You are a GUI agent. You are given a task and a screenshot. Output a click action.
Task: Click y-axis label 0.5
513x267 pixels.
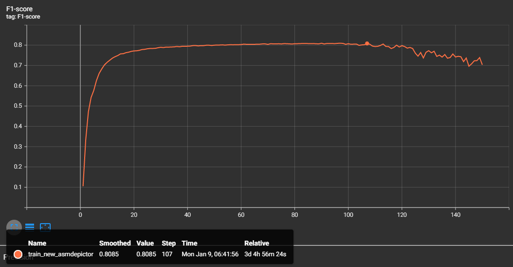tap(18, 106)
